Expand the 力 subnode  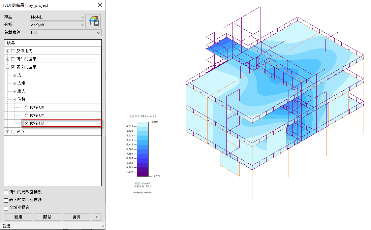(14, 75)
